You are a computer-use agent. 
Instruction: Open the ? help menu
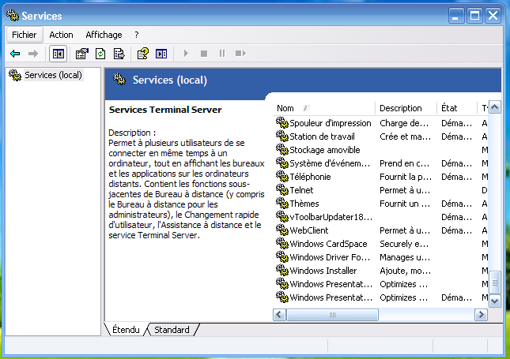pyautogui.click(x=137, y=35)
